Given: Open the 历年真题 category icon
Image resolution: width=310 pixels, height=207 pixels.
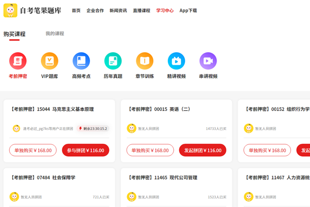Looking at the screenshot, I should coord(113,61).
